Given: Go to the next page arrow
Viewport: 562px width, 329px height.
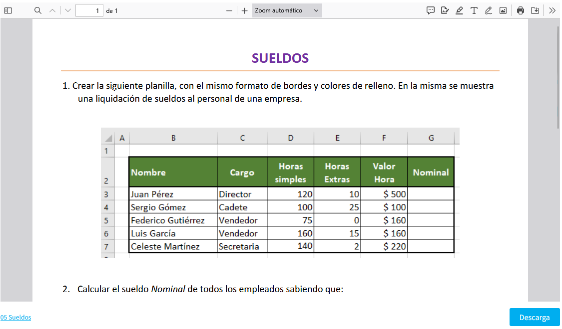Looking at the screenshot, I should coord(68,10).
